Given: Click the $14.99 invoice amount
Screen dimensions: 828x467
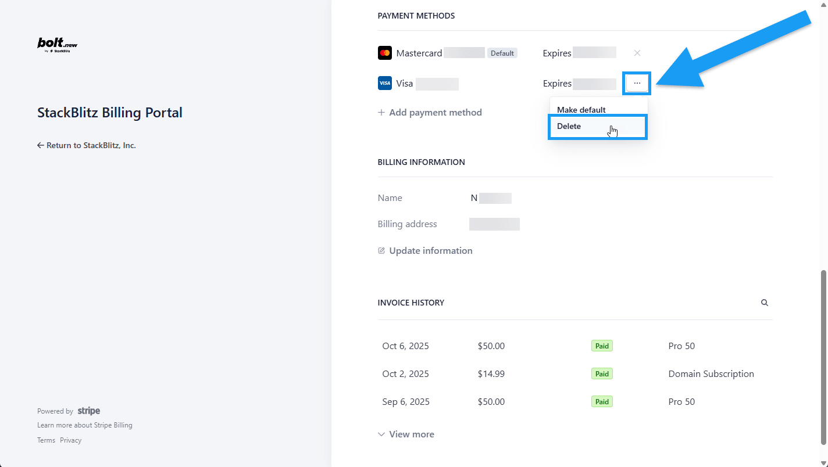Looking at the screenshot, I should point(491,373).
